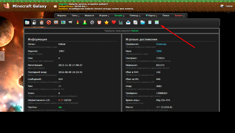Screen dimensions: 235x133
Task: Click the Логин value Hetzer
Action: 62,44
